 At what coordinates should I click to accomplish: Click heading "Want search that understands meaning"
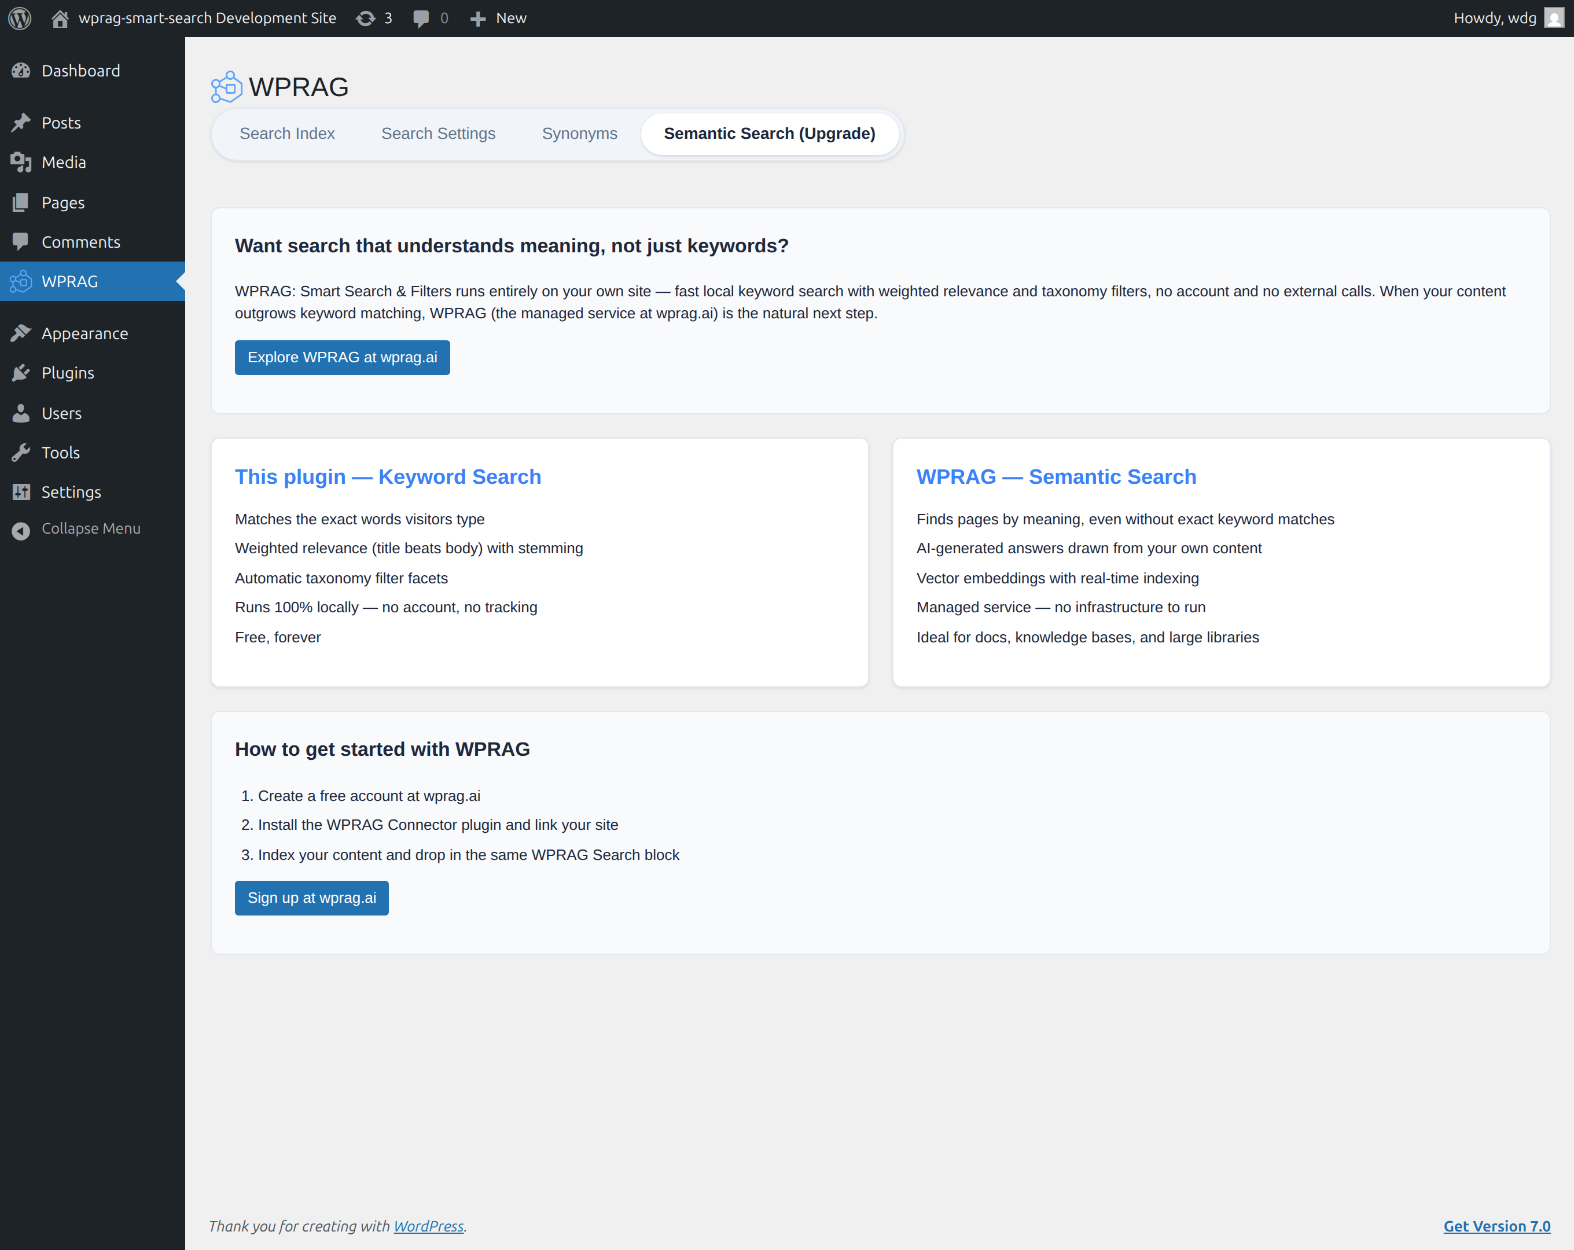(x=512, y=246)
